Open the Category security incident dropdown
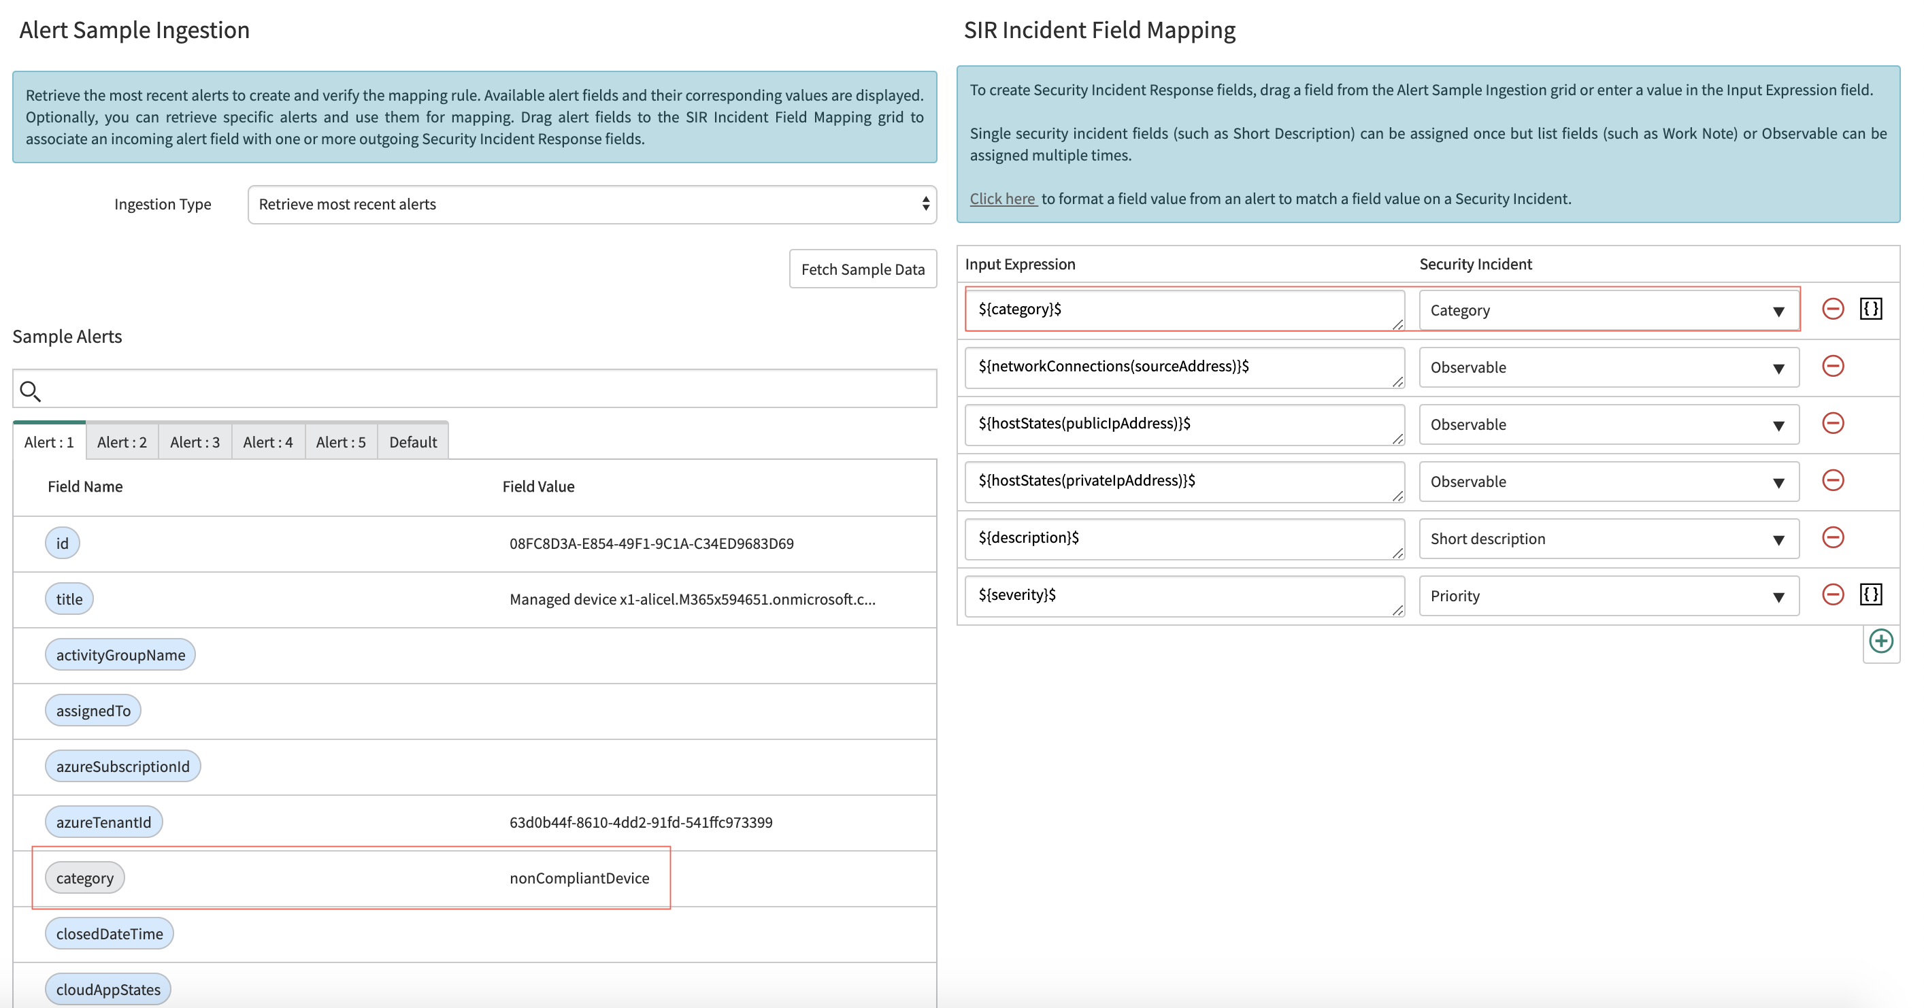1924x1008 pixels. 1609,311
